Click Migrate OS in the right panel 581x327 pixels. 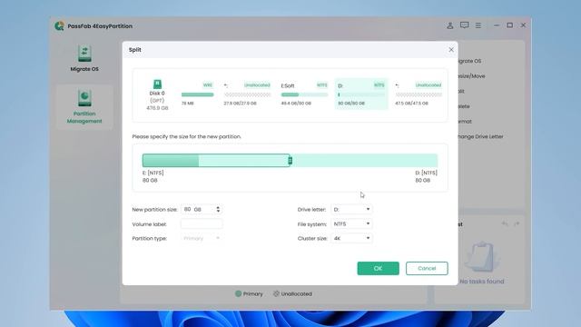point(469,61)
